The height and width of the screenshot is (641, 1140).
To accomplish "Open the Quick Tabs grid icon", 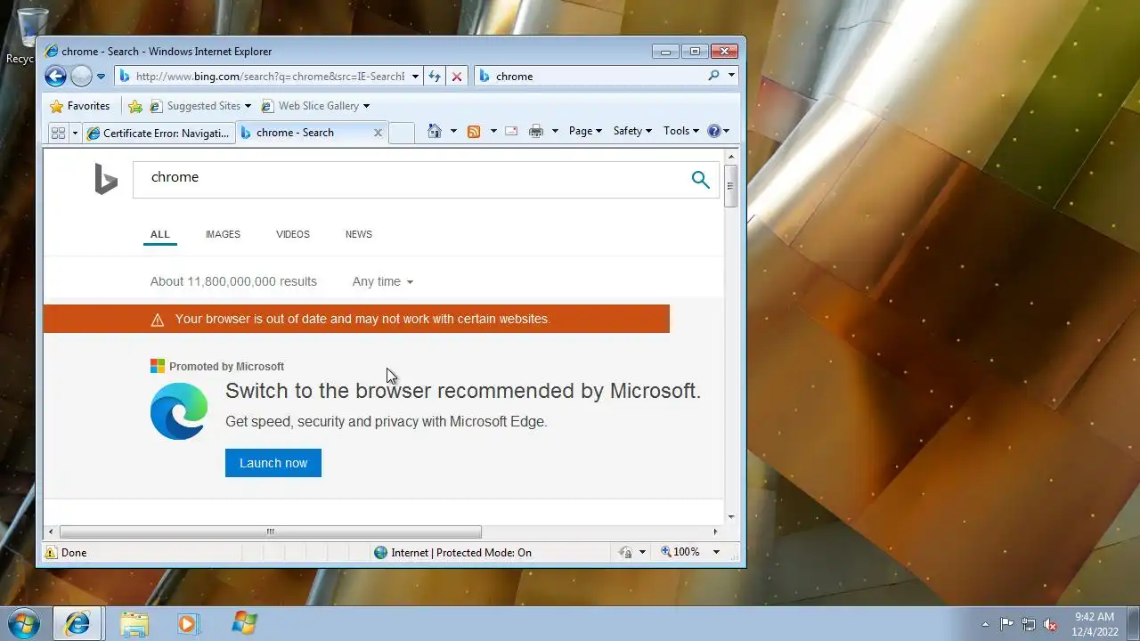I will pos(58,133).
